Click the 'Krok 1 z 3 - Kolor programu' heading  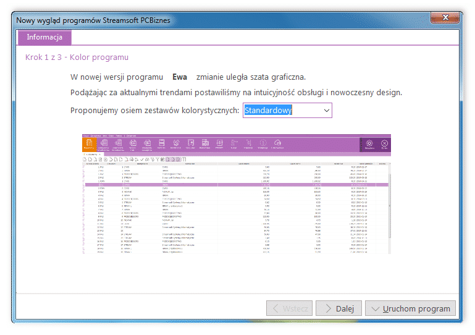point(77,57)
